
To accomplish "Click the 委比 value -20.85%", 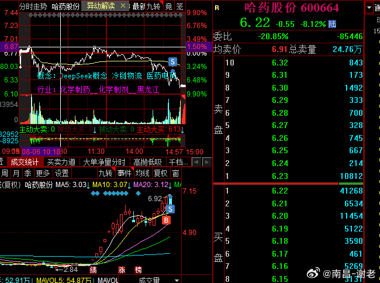I will [274, 37].
